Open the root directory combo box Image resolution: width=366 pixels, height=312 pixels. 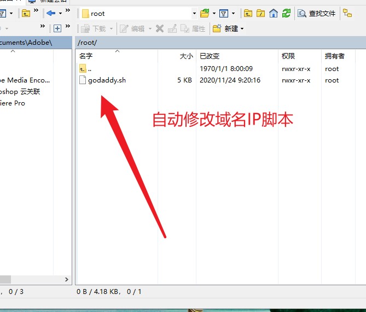(x=138, y=14)
